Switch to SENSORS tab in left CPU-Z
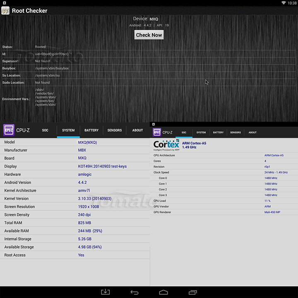The width and height of the screenshot is (298, 298). (x=114, y=130)
